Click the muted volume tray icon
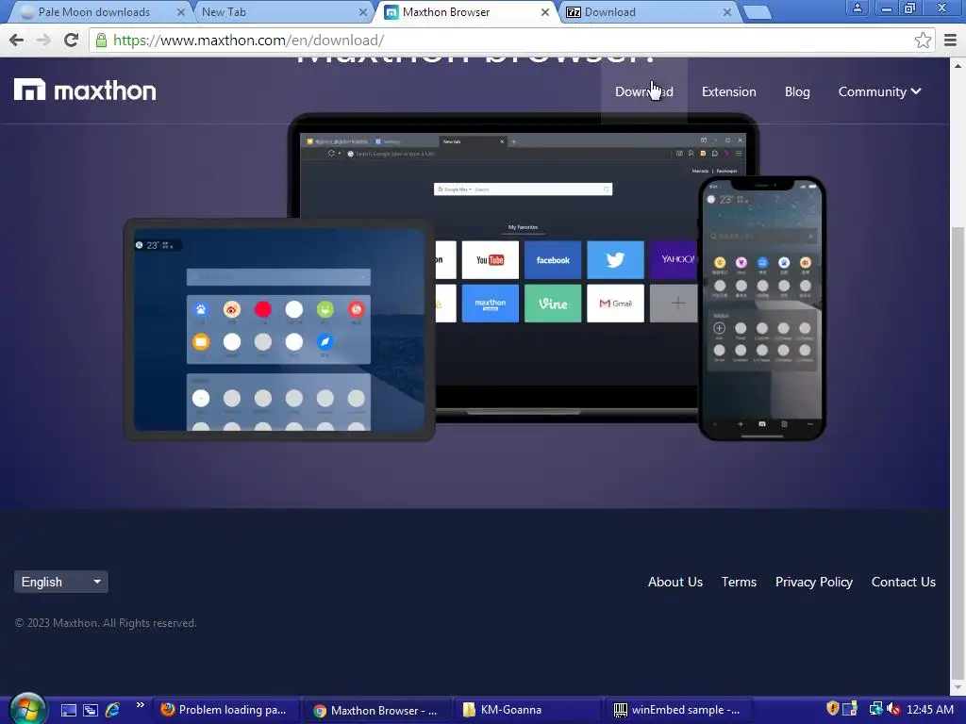Screen dimensions: 966x724 [x=893, y=710]
